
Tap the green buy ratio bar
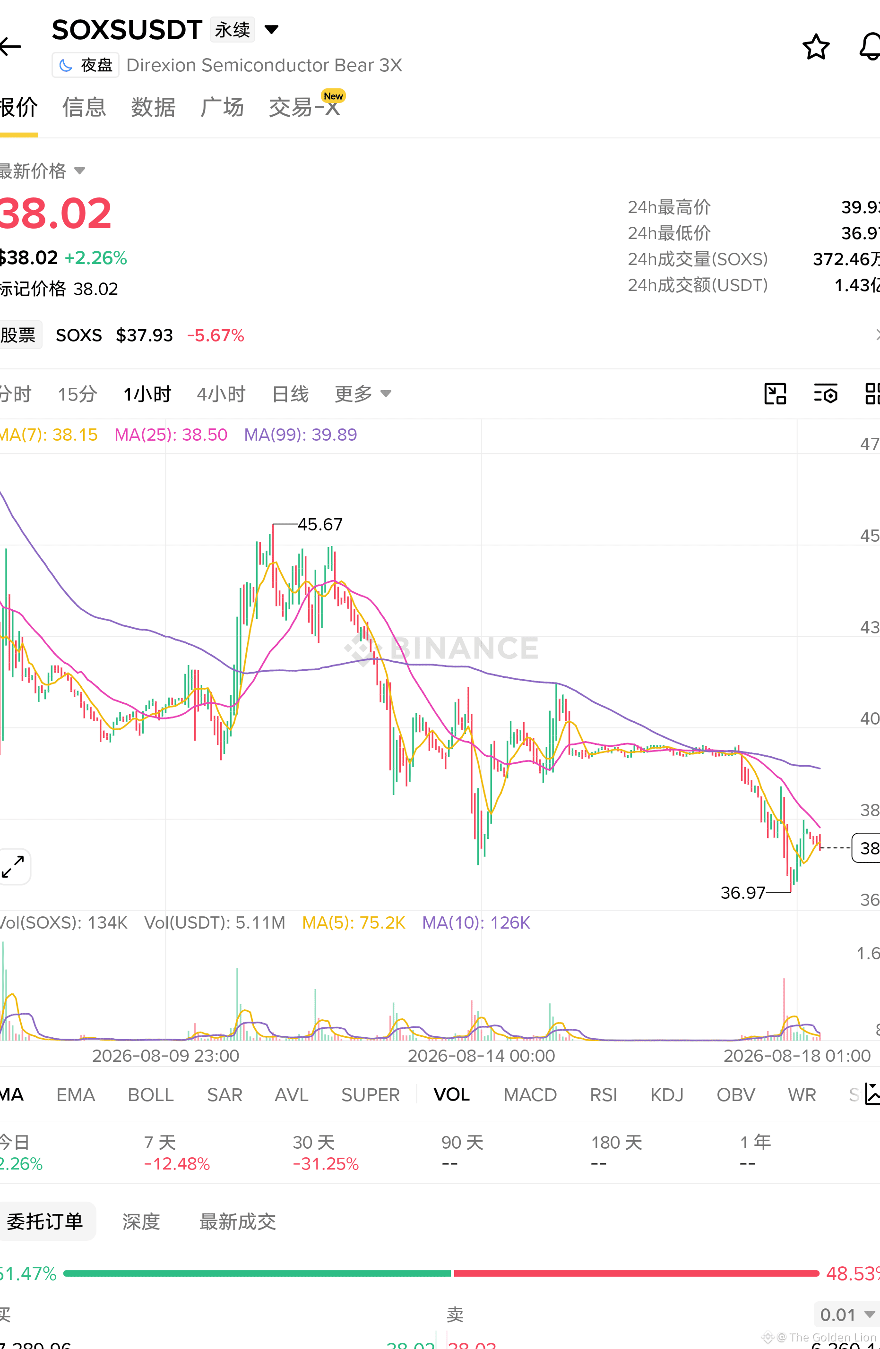[257, 1273]
